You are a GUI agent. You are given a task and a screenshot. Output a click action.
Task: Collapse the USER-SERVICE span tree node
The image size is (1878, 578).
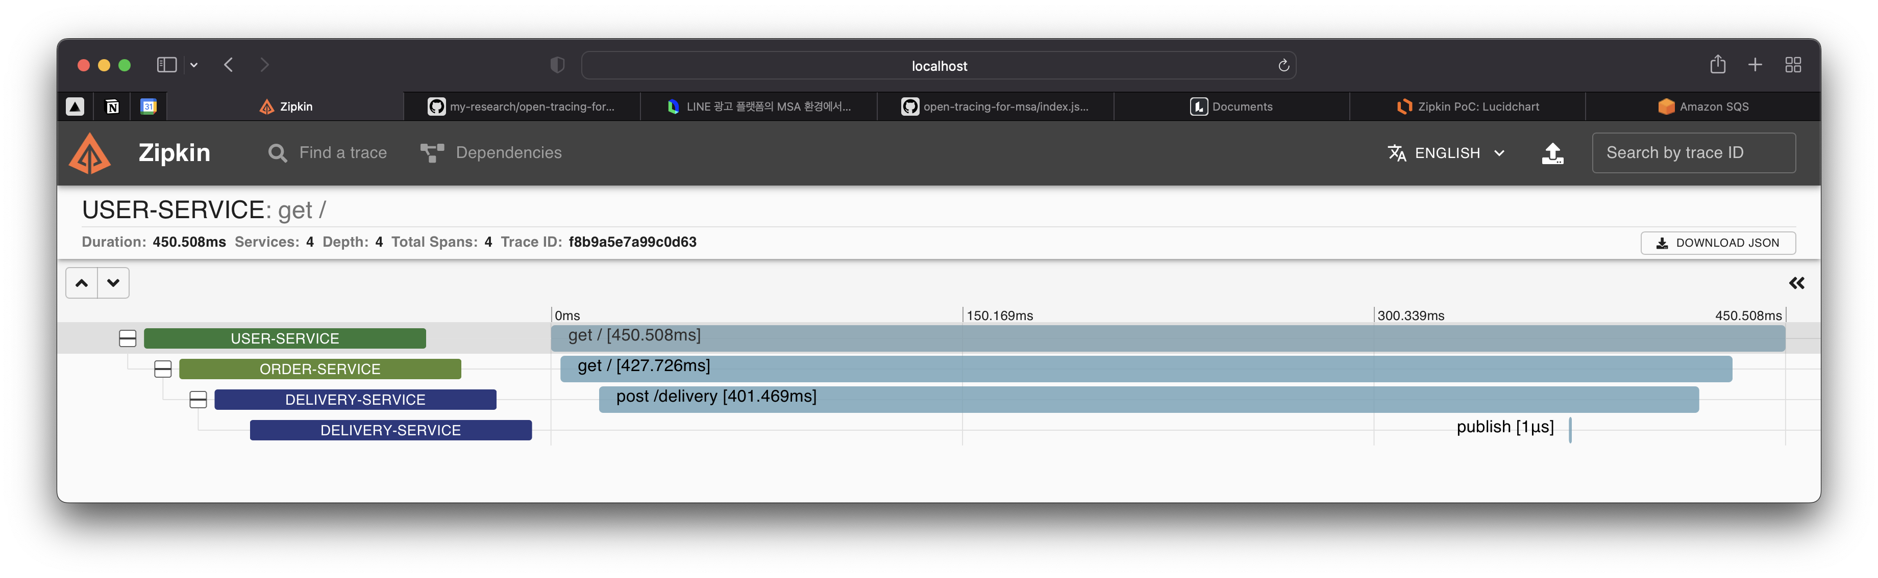click(128, 338)
